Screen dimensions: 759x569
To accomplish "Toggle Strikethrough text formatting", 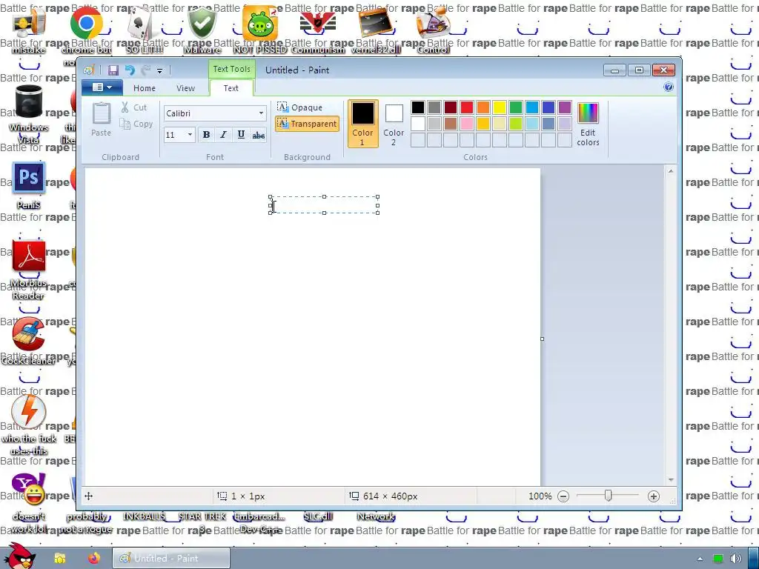I will [x=259, y=135].
